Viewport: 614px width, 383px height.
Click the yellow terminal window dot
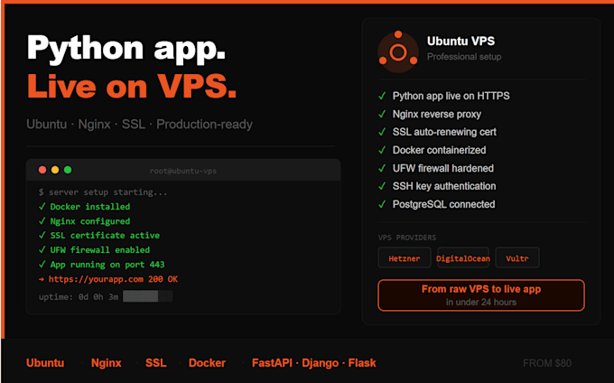point(55,170)
